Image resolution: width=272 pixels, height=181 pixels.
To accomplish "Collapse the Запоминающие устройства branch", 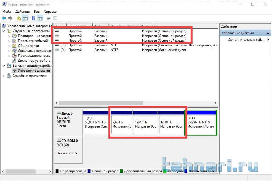I will click(x=4, y=66).
